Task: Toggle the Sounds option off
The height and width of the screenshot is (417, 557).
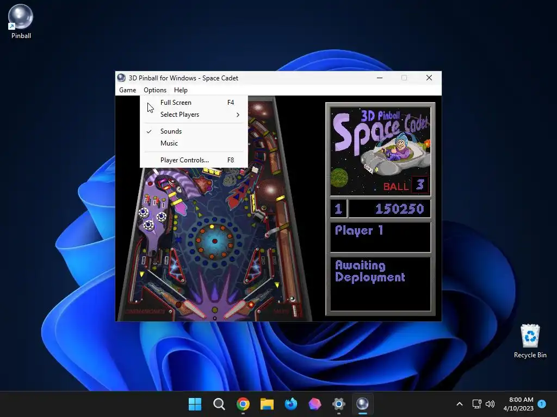Action: pos(194,131)
